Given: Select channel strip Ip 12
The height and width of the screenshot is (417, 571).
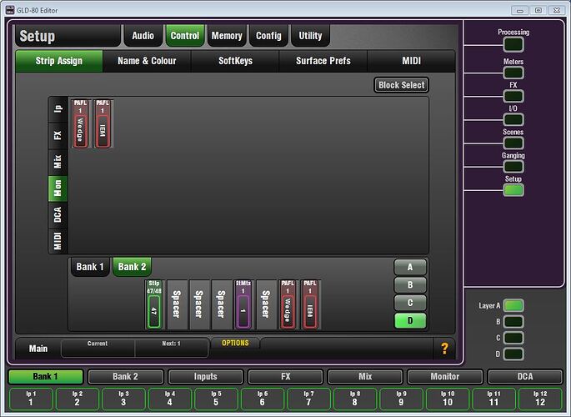Looking at the screenshot, I should [540, 399].
